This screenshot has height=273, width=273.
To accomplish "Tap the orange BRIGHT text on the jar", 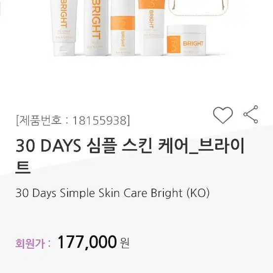I will click(193, 43).
